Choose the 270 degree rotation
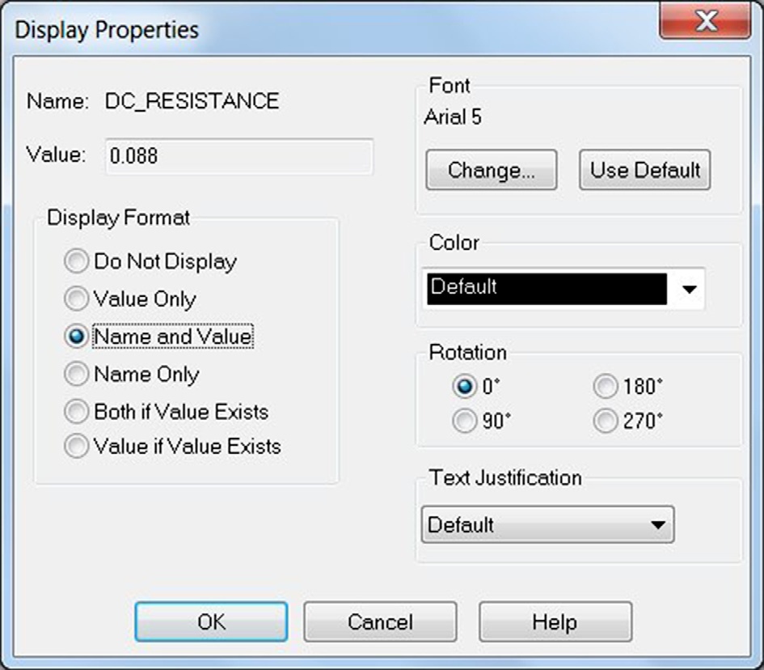This screenshot has height=670, width=764. pos(606,422)
